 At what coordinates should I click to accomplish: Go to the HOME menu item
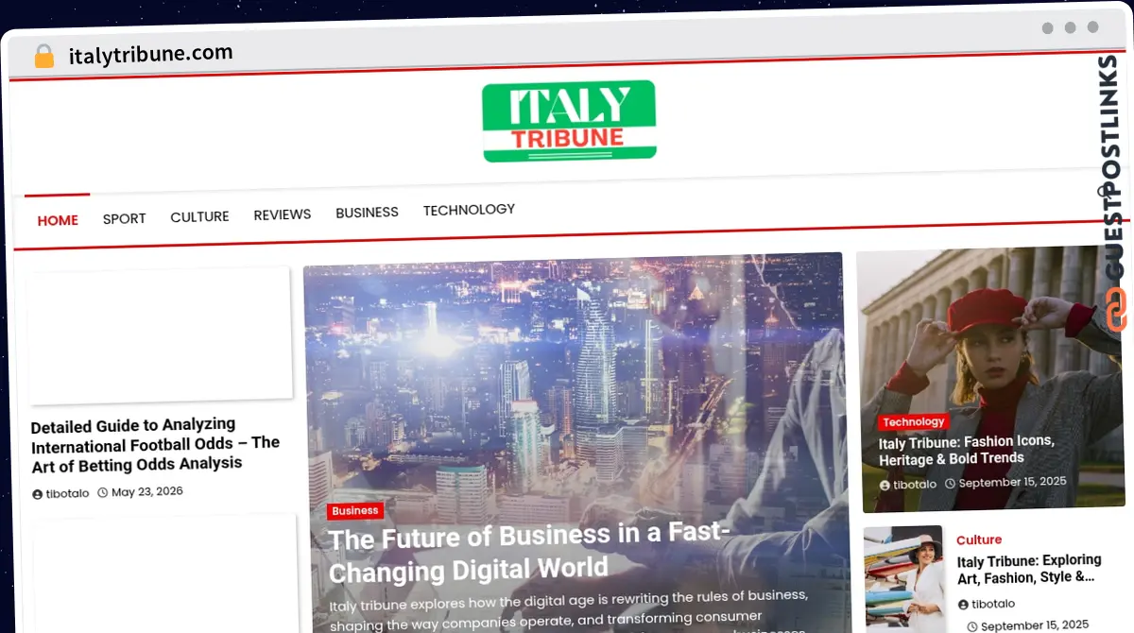(58, 220)
